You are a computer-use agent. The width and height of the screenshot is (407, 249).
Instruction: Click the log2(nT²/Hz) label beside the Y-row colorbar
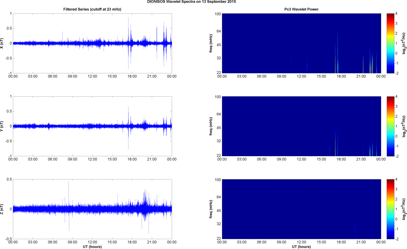(x=405, y=126)
